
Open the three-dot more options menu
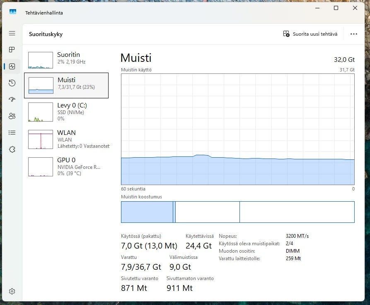pyautogui.click(x=353, y=34)
